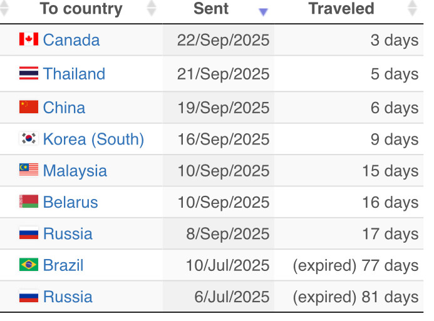Open the Thailand country link
Screen dimensions: 434x321
(74, 74)
